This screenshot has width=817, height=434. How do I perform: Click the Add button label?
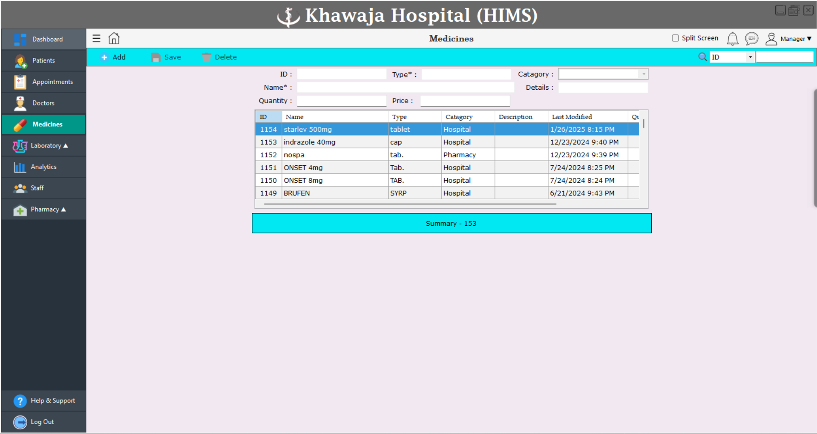point(119,57)
